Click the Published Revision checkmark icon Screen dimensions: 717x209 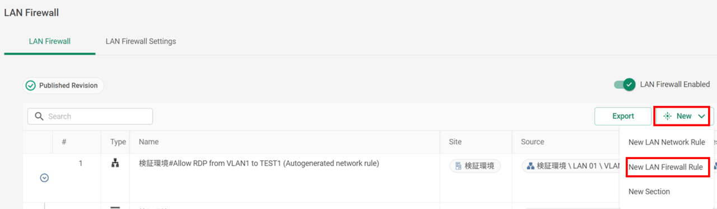tap(31, 86)
